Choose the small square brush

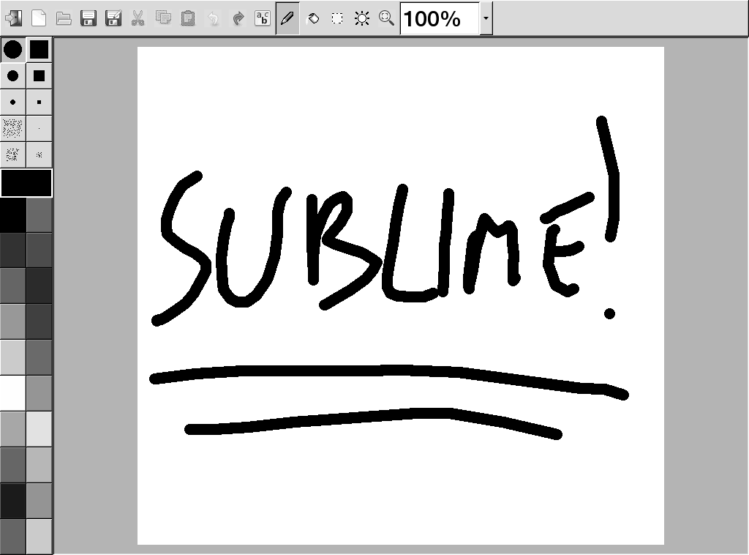click(x=39, y=102)
